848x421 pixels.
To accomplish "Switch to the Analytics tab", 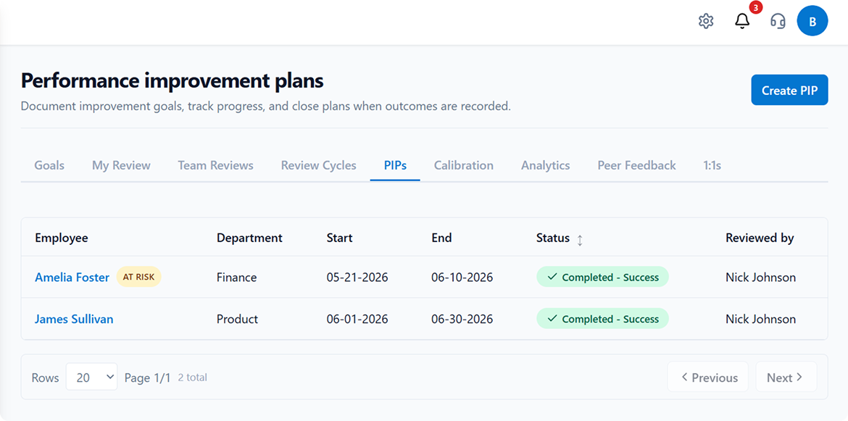I will coord(545,165).
